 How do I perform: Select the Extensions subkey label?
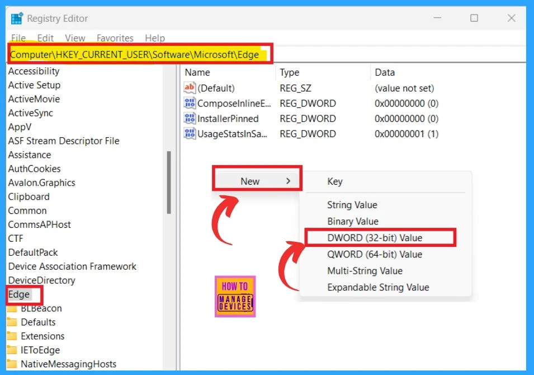click(x=42, y=336)
